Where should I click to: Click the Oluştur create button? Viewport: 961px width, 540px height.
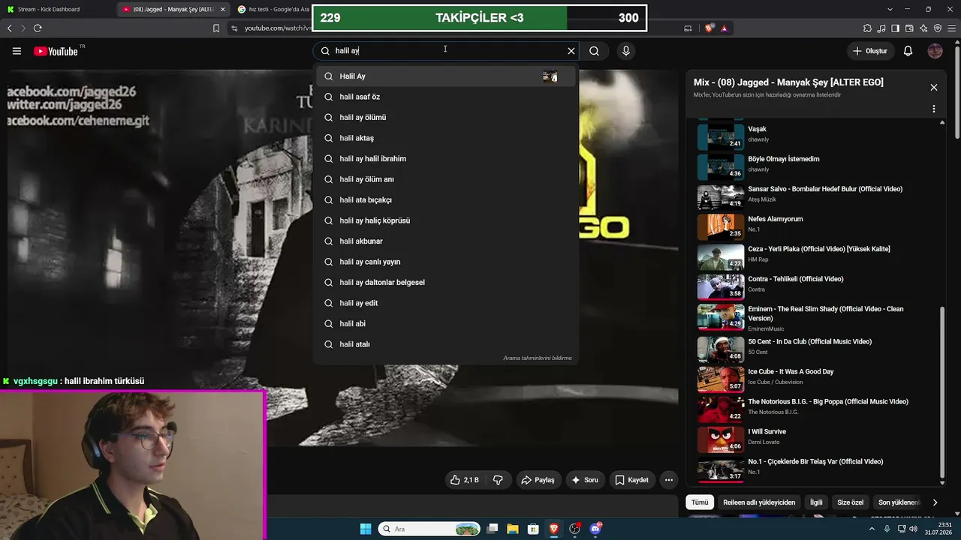pyautogui.click(x=870, y=51)
